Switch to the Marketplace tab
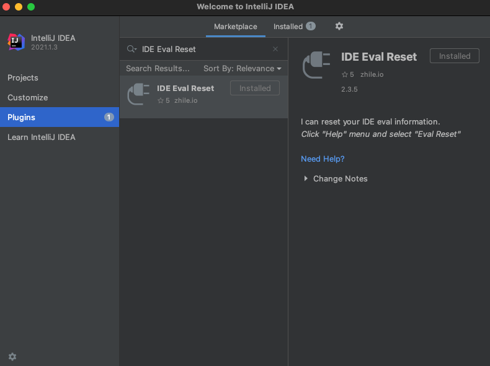Image resolution: width=490 pixels, height=366 pixels. [x=235, y=27]
